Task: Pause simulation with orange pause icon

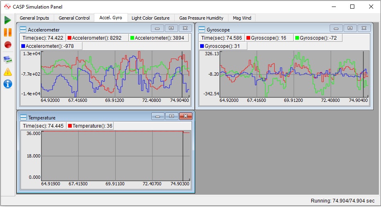Action: (x=7, y=32)
